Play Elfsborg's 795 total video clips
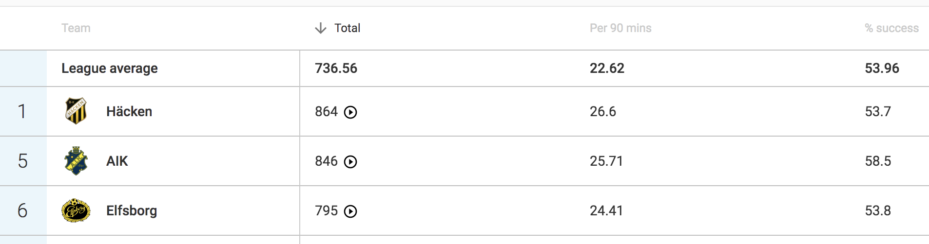Viewport: 929px width, 244px height. click(x=350, y=211)
